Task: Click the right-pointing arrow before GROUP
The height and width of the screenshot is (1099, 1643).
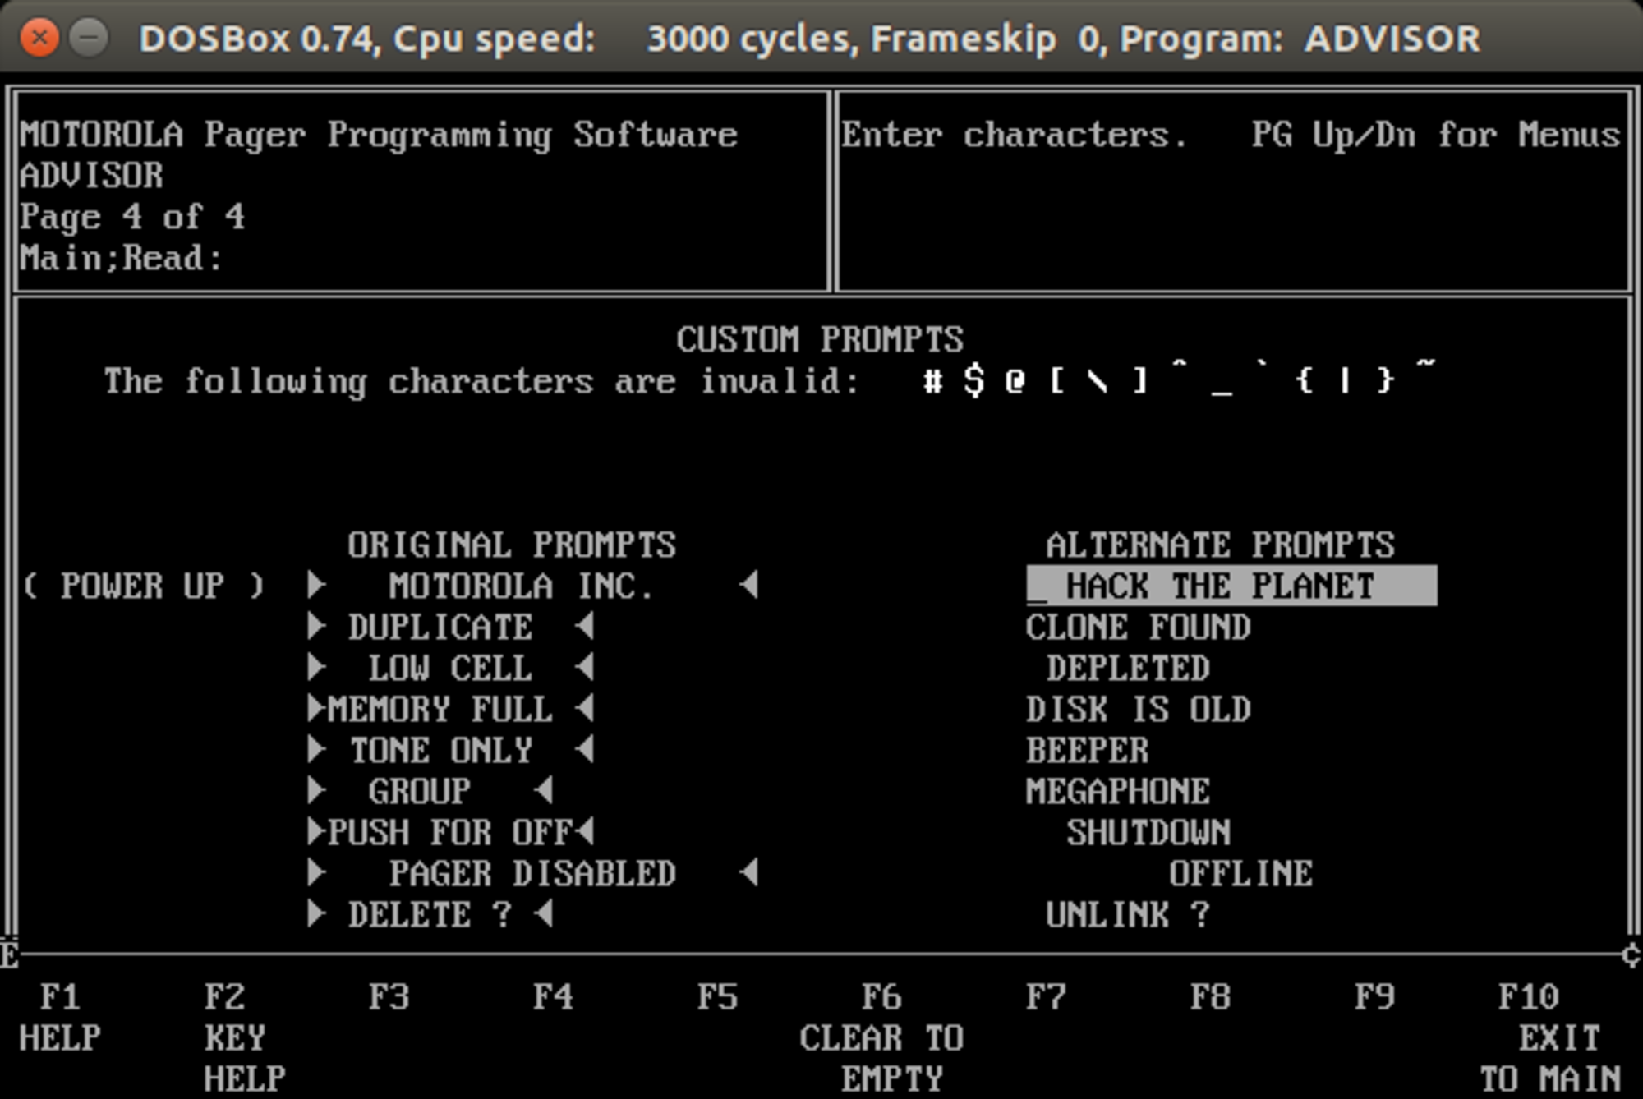Action: (316, 791)
